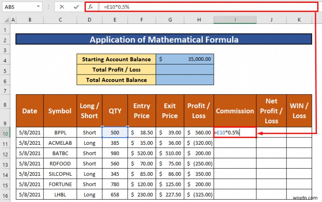The height and width of the screenshot is (202, 322).
Task: Select column I header
Action: 235,20
